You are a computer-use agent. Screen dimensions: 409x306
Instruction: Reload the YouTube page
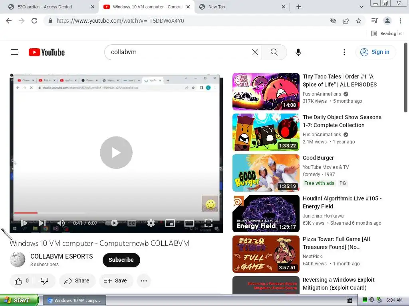point(34,21)
